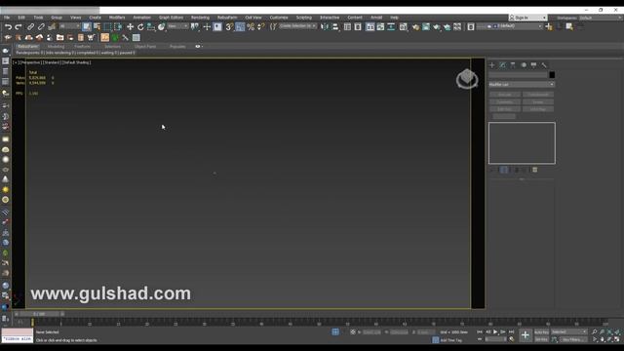Viewport: 624px width, 351px height.
Task: Open the Help menu
Action: pyautogui.click(x=394, y=18)
